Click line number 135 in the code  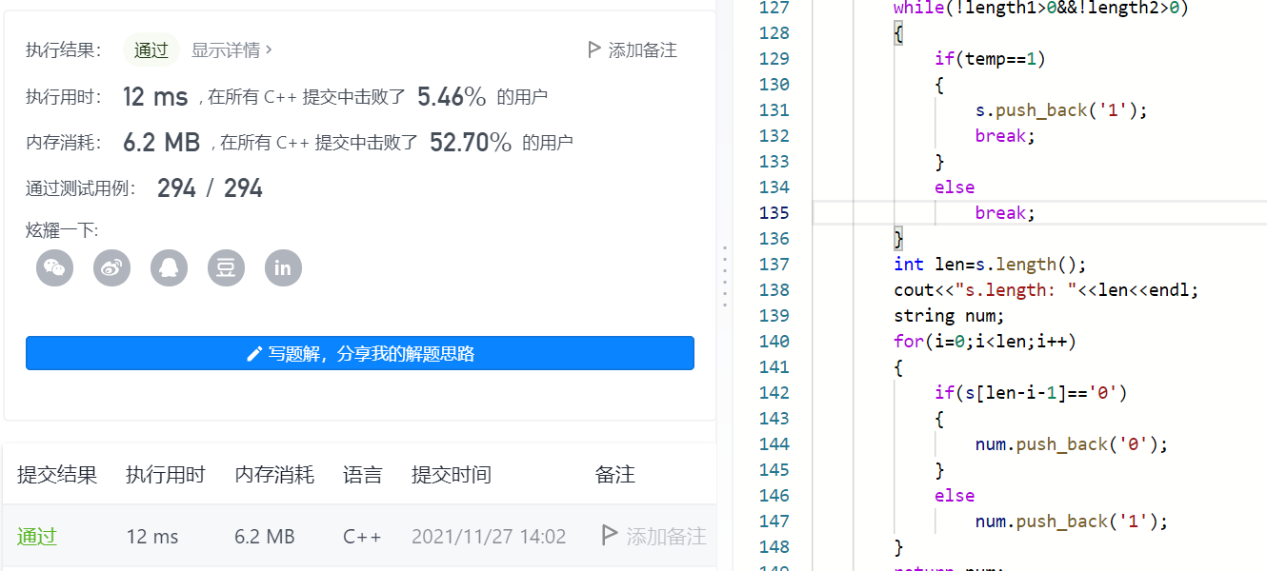(x=774, y=212)
